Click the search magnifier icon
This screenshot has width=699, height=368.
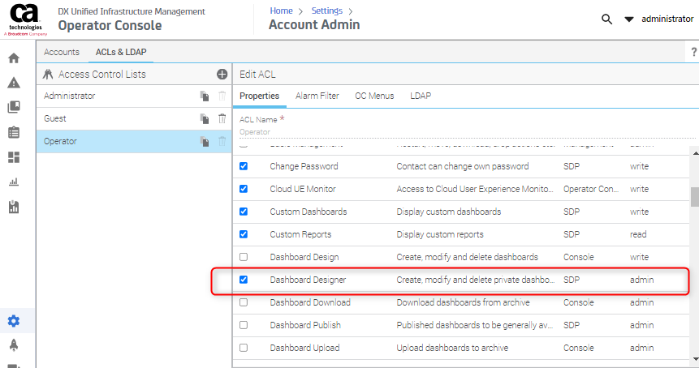click(606, 19)
